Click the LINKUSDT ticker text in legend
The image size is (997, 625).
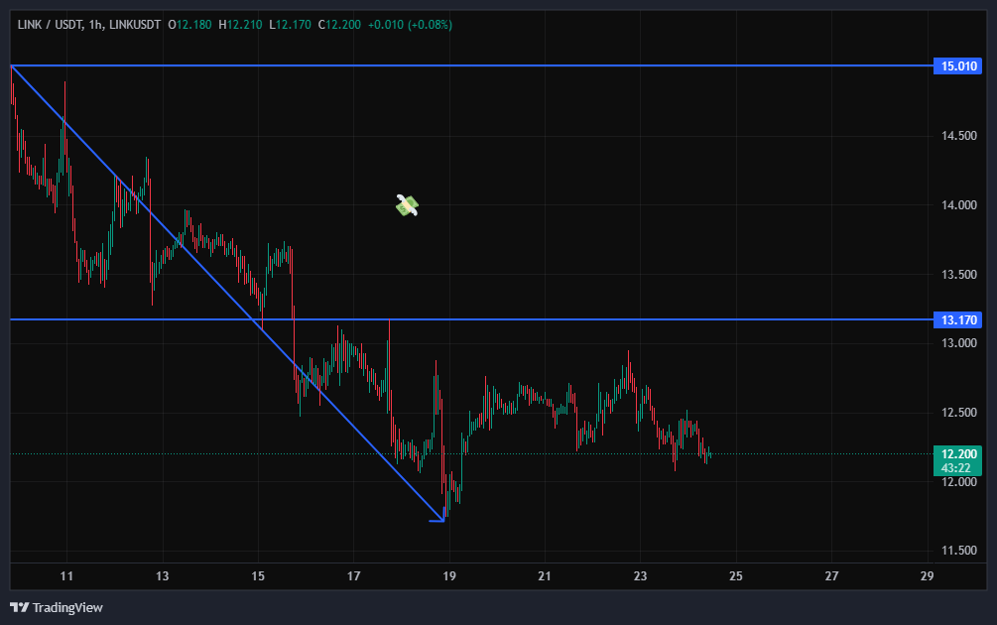click(134, 24)
